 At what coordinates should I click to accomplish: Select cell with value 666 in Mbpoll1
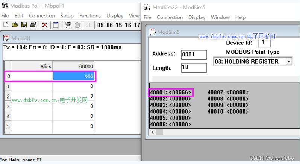coord(73,76)
